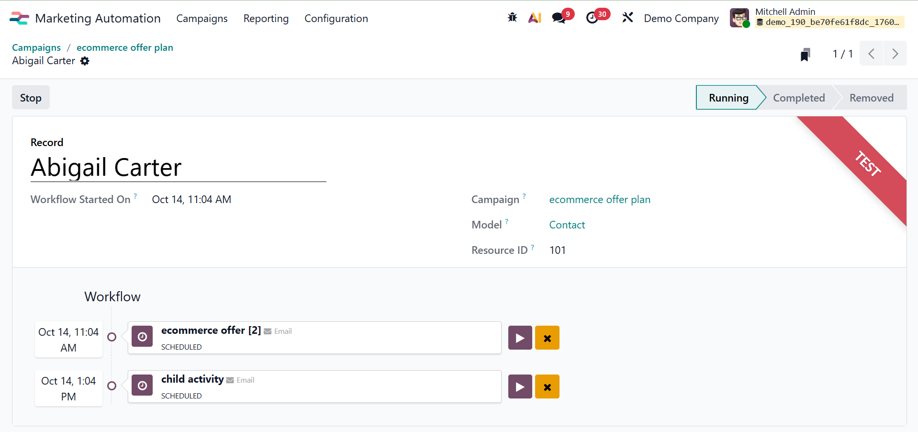The width and height of the screenshot is (918, 432).
Task: Open the Campaigns menu
Action: pyautogui.click(x=202, y=19)
